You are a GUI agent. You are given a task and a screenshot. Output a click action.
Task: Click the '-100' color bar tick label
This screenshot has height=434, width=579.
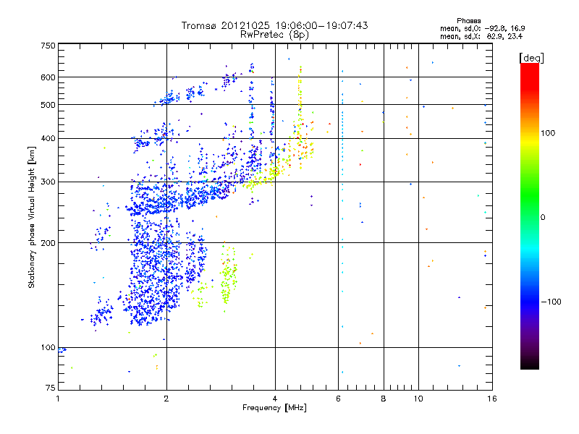tap(551, 302)
